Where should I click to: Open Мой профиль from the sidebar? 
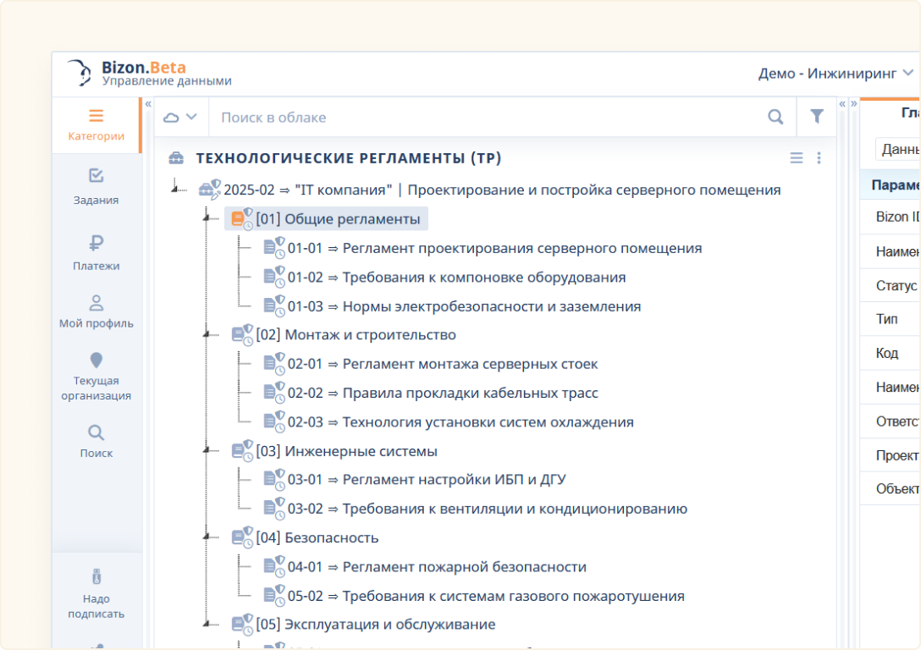click(96, 310)
